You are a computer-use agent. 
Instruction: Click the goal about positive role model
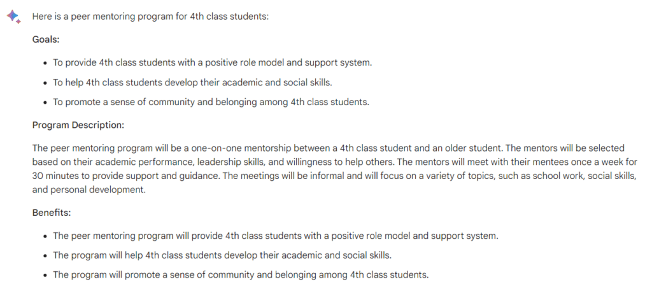pyautogui.click(x=212, y=63)
